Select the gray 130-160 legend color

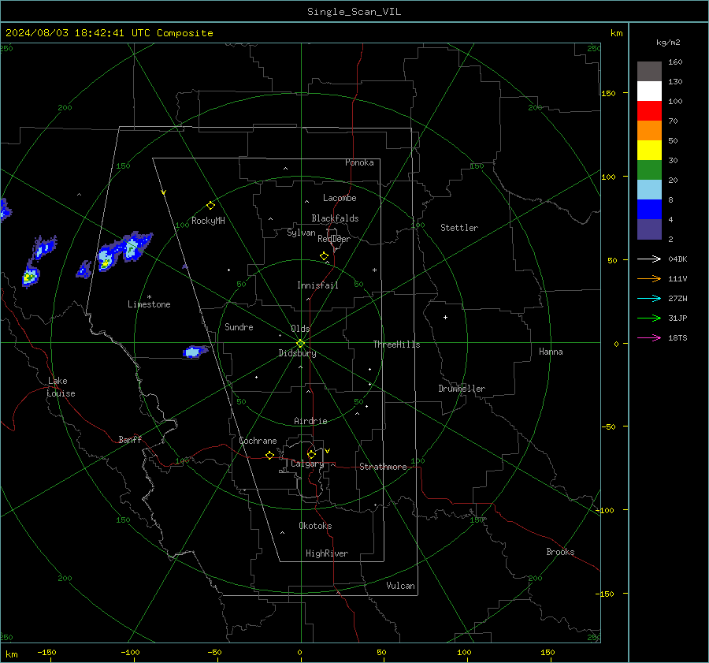tap(649, 72)
